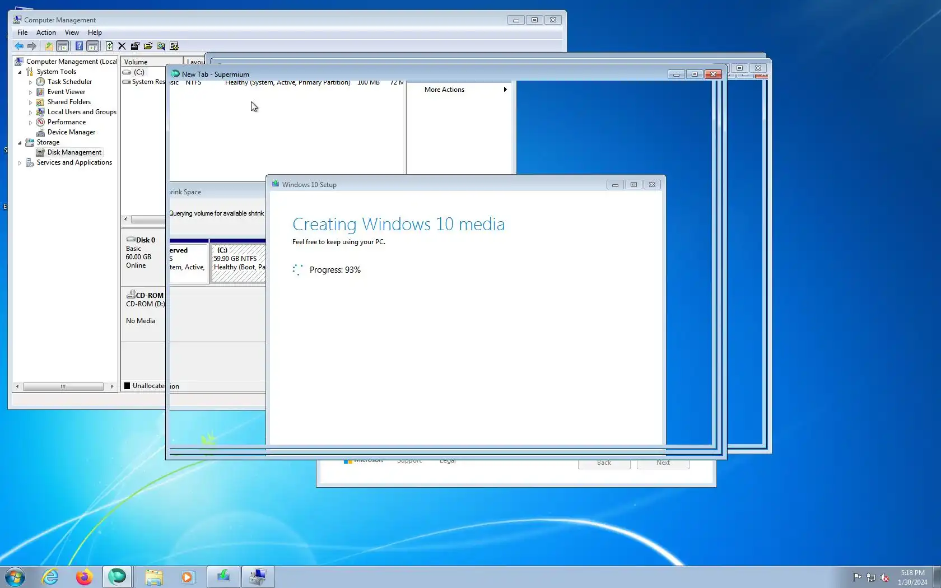
Task: Click the Forward arrow in Computer Management toolbar
Action: (32, 46)
